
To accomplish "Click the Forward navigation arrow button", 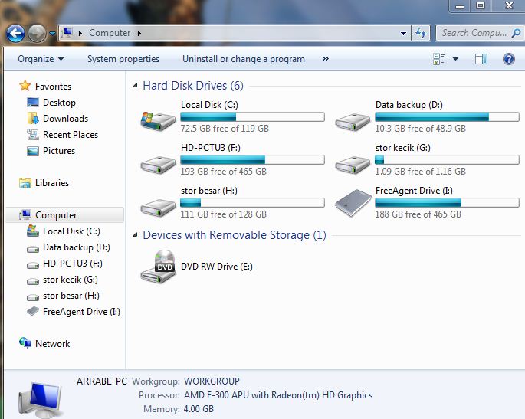I will (37, 33).
